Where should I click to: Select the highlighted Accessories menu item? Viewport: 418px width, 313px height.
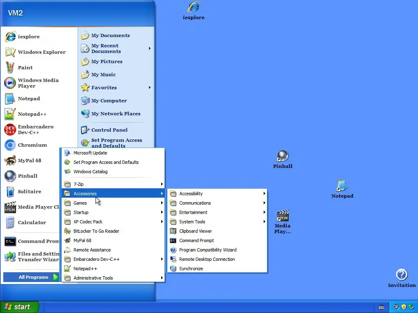113,194
